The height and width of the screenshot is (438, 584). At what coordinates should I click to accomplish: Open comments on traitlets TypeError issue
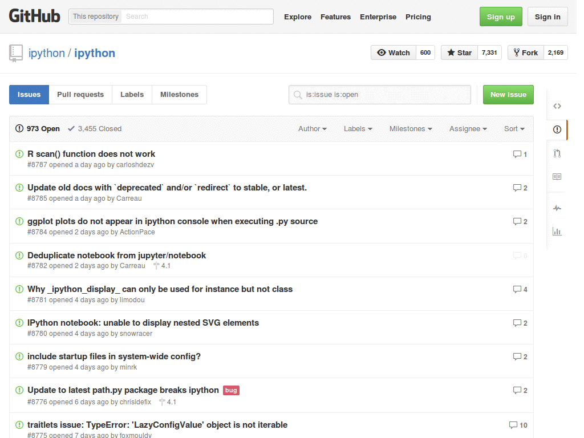pyautogui.click(x=518, y=425)
